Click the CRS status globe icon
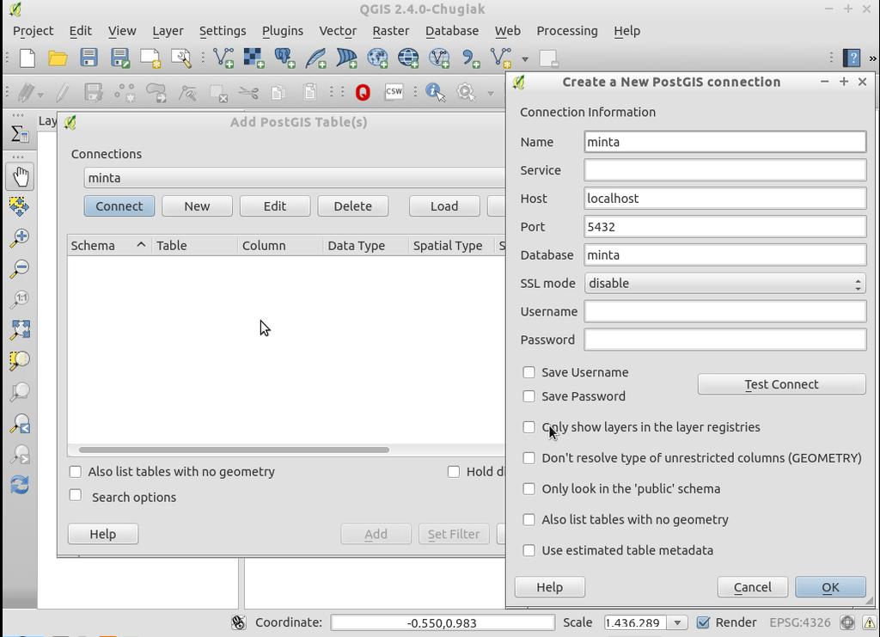880x637 pixels. point(846,622)
